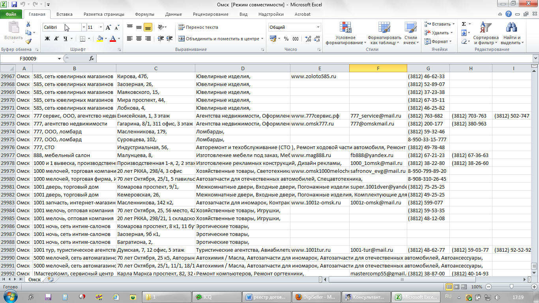This screenshot has width=539, height=303.
Task: Toggle bottom vertical alignment (highlighted)
Action: pos(148,27)
